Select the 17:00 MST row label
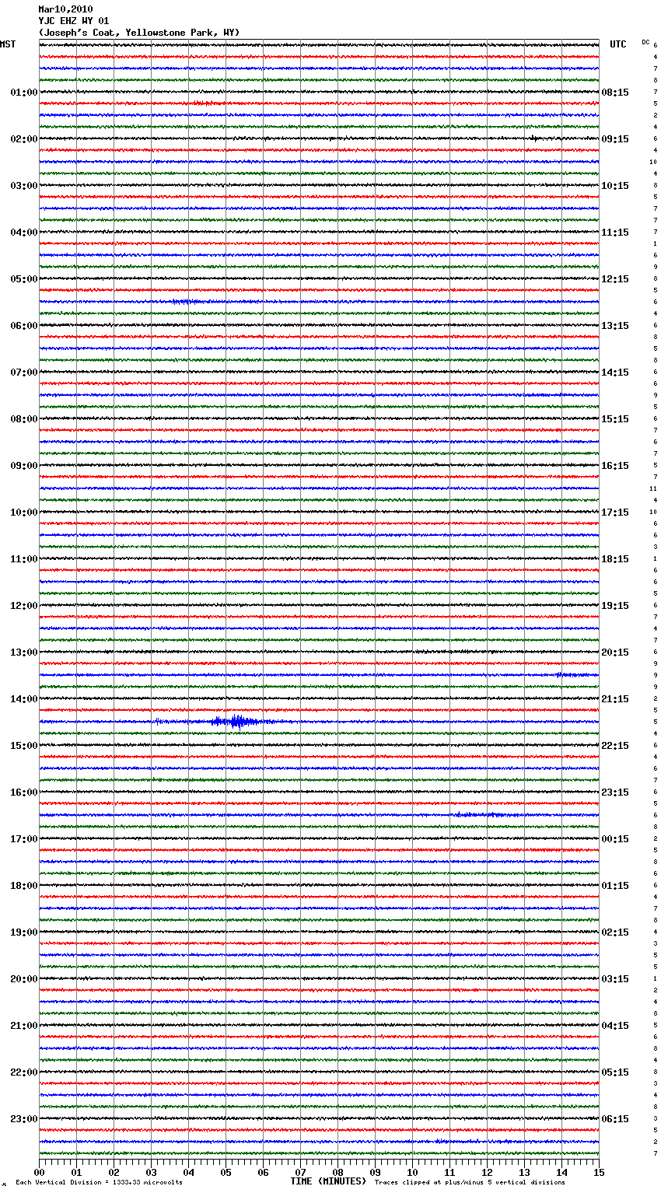Image resolution: width=661 pixels, height=1193 pixels. (x=24, y=839)
